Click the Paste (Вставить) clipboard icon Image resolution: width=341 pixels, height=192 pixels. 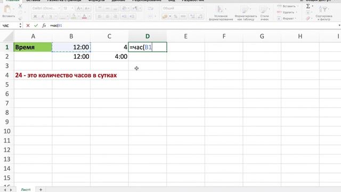[x=7, y=10]
